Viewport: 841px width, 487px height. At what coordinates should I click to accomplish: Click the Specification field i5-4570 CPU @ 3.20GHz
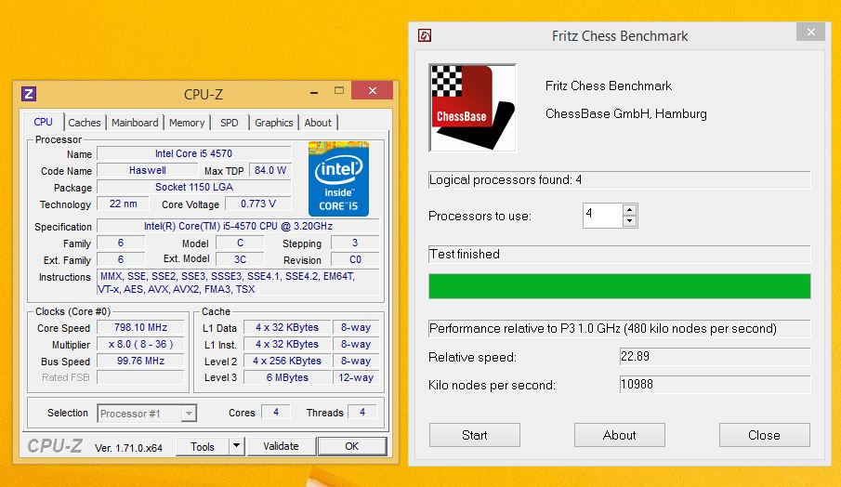click(238, 227)
